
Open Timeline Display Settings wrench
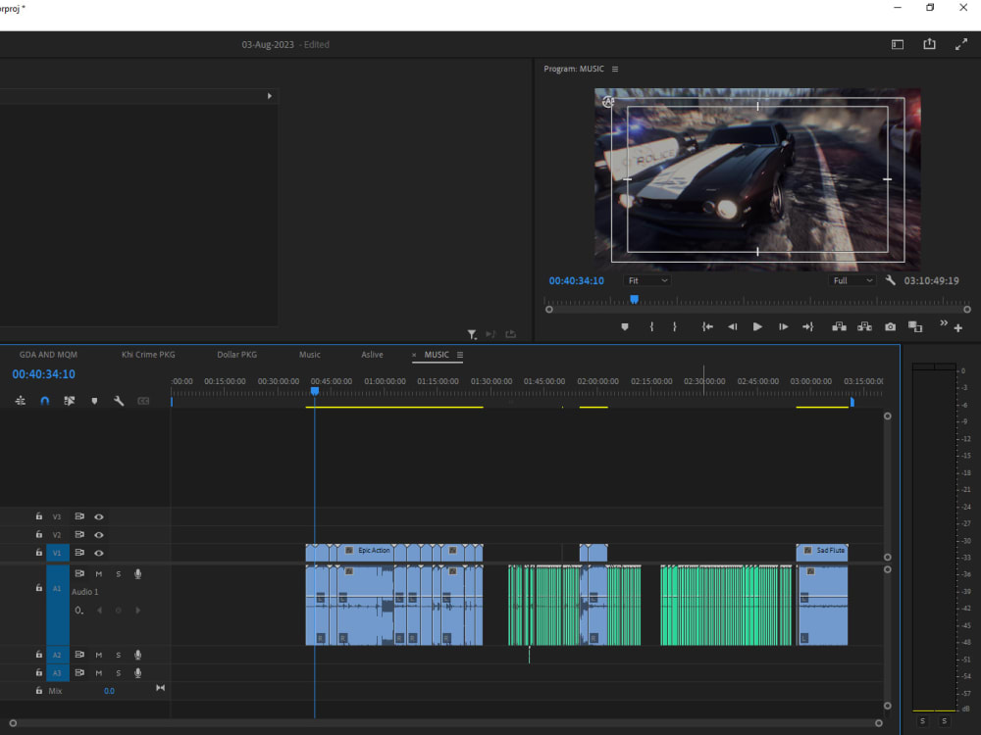pos(119,401)
